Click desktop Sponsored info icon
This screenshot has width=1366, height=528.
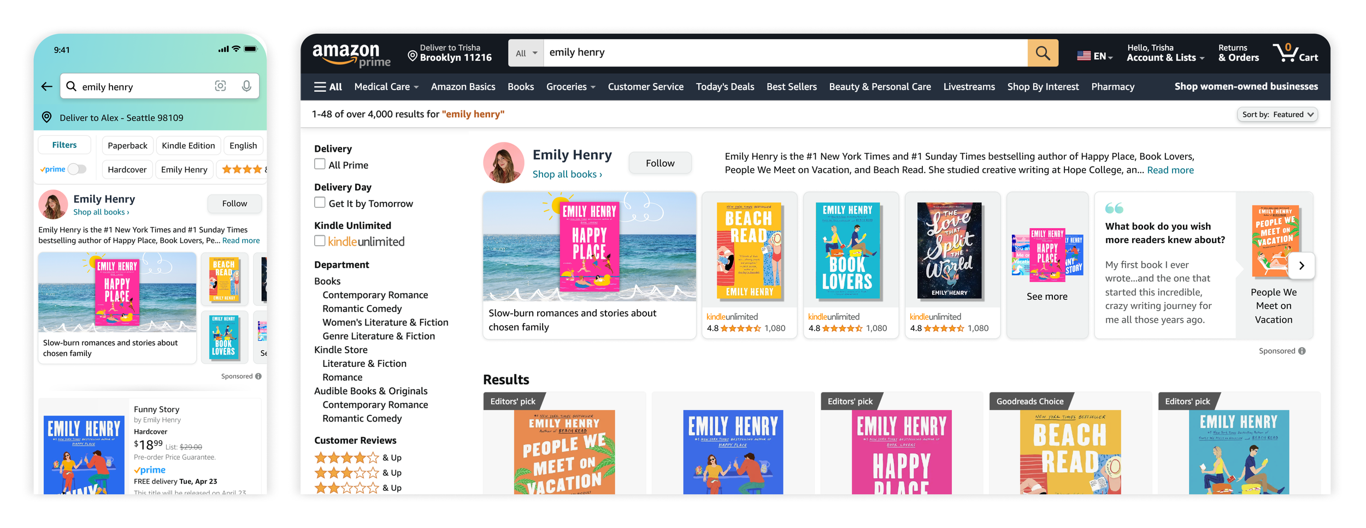pos(1302,351)
